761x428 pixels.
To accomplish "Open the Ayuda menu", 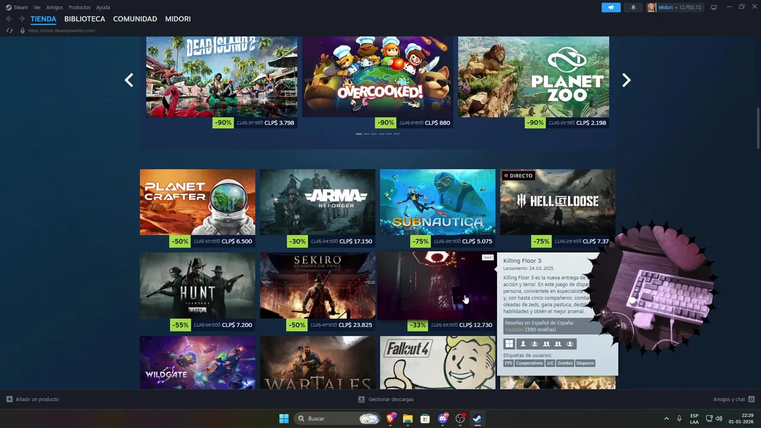I will coord(103,7).
